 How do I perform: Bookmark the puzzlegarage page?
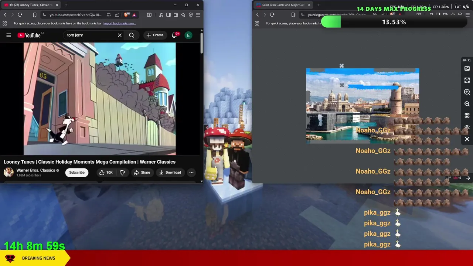tap(293, 15)
